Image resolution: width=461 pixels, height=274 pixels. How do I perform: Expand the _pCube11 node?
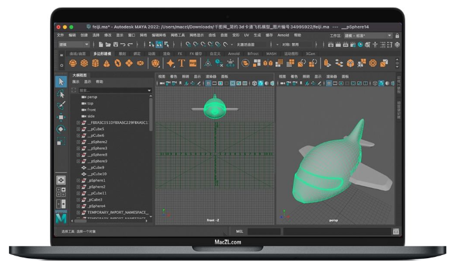(x=78, y=194)
